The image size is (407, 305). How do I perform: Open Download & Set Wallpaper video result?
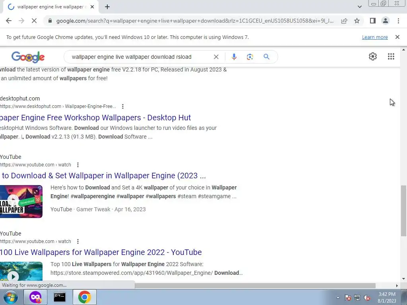pyautogui.click(x=103, y=176)
